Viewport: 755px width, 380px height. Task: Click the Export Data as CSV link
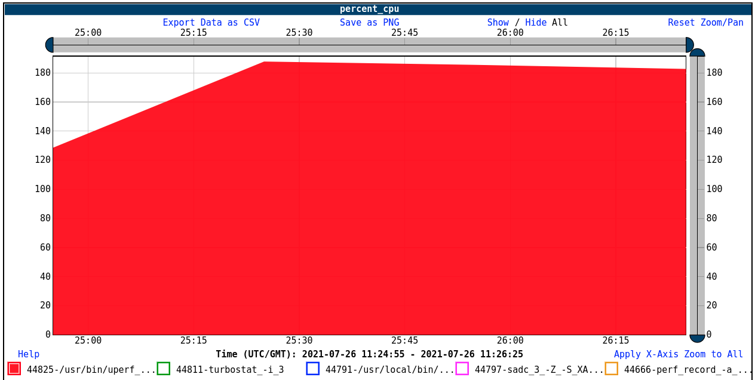211,22
